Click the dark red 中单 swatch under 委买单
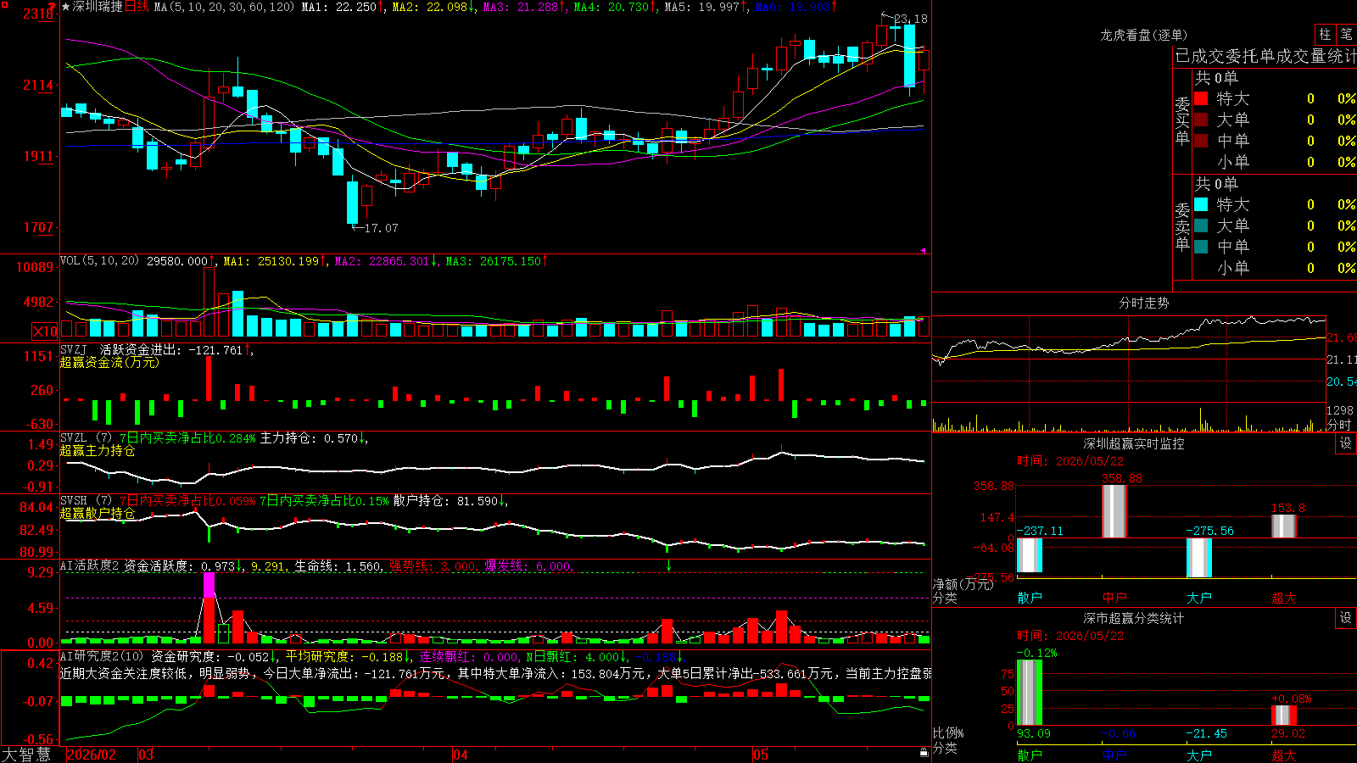 pos(1201,141)
